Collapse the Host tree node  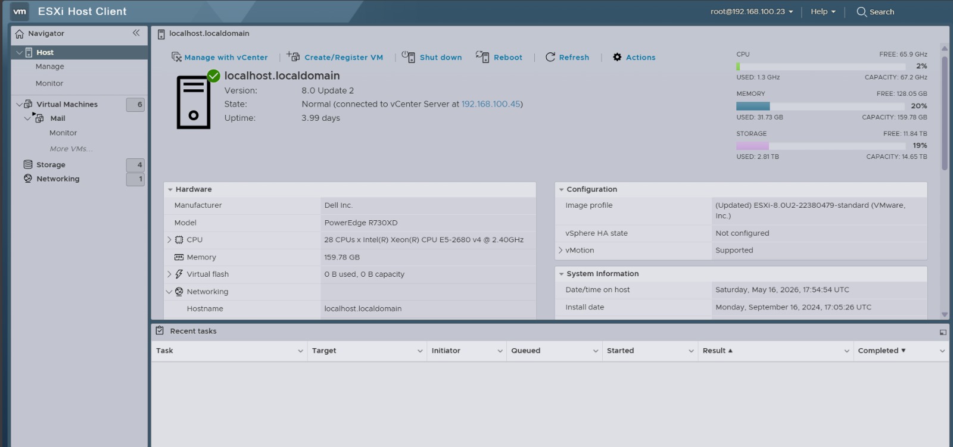click(x=20, y=52)
